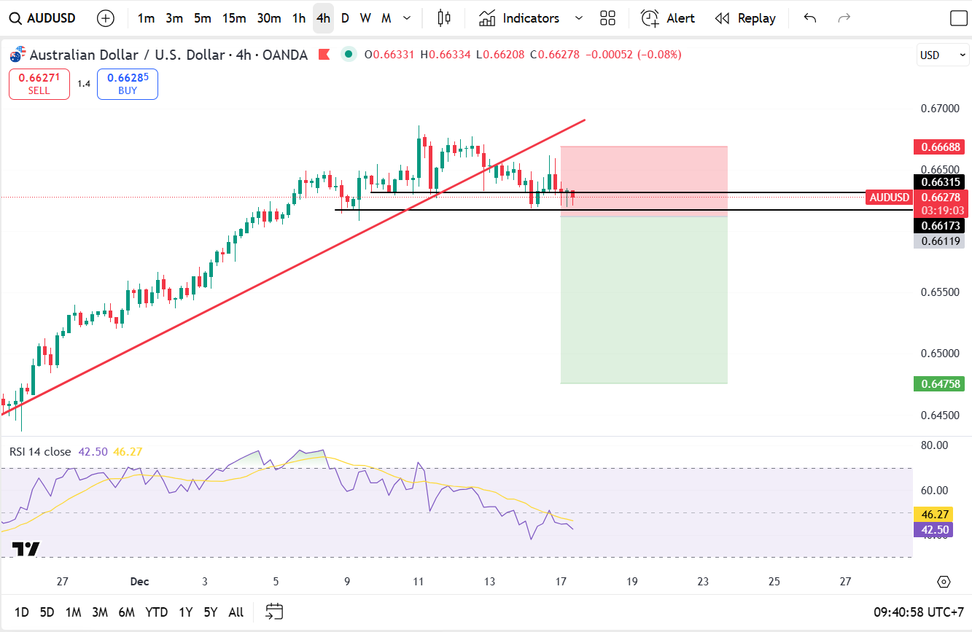
Task: Open the go-to-date calendar icon
Action: pos(274,612)
